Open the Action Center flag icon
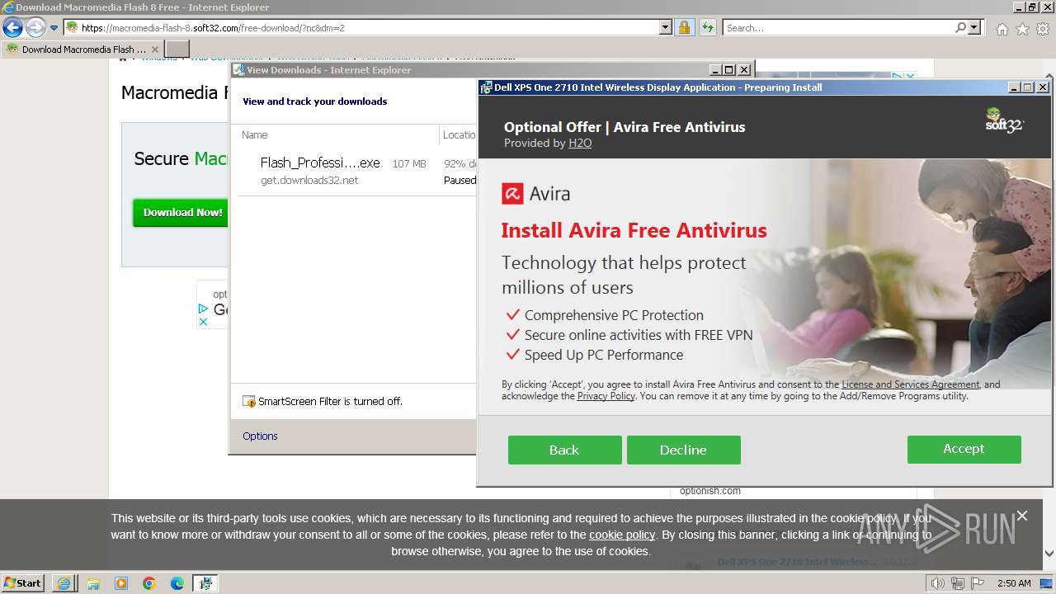 coord(978,583)
